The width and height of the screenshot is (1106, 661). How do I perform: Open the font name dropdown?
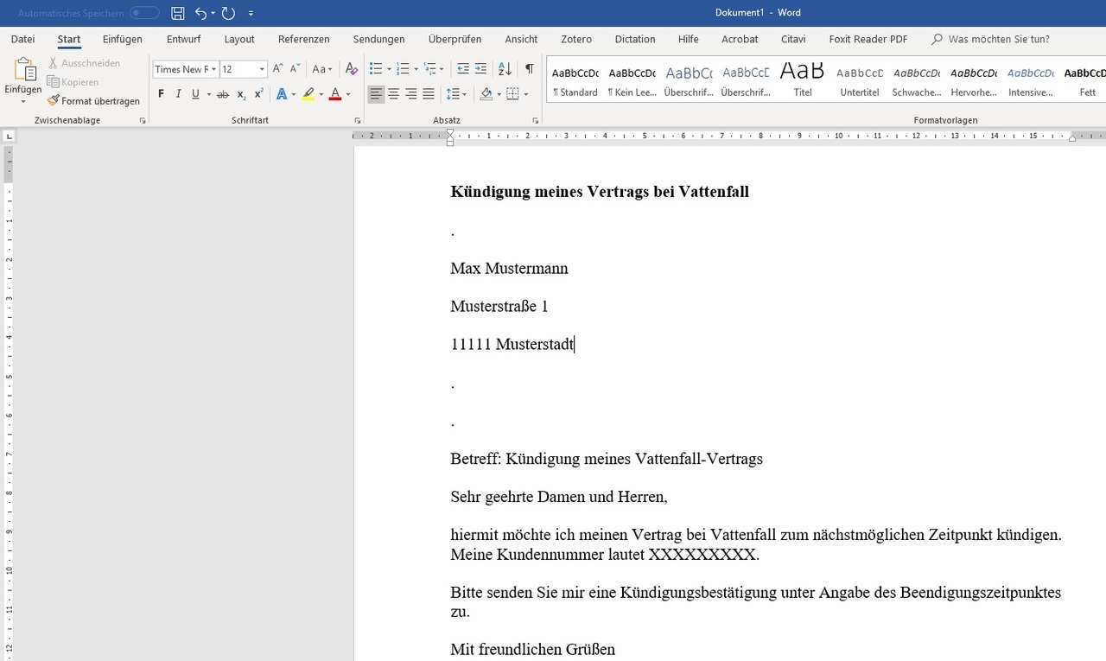tap(213, 69)
